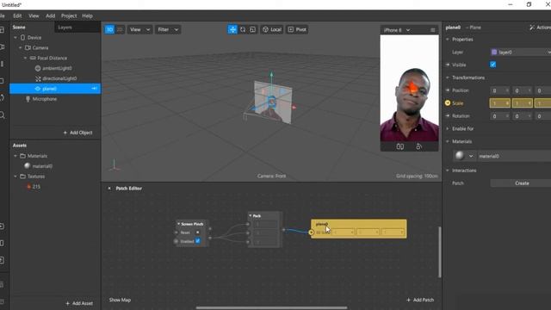
Task: Open the simulator hamburger menu
Action: pyautogui.click(x=432, y=30)
